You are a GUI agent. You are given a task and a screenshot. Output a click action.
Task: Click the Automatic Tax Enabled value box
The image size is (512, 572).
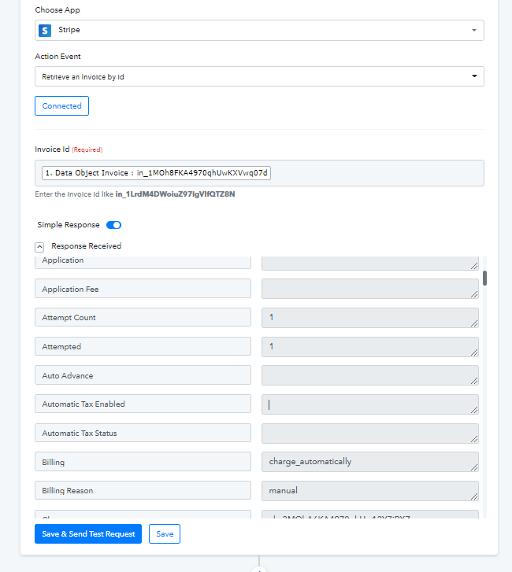pos(370,404)
